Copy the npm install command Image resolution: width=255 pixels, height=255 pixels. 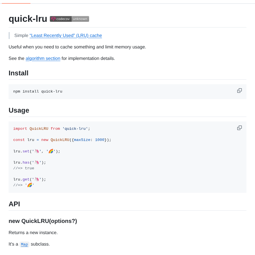(239, 91)
